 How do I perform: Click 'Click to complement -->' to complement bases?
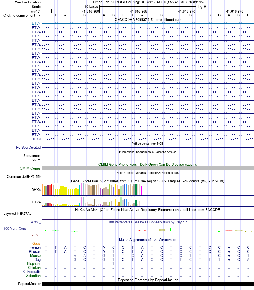click(x=22, y=15)
